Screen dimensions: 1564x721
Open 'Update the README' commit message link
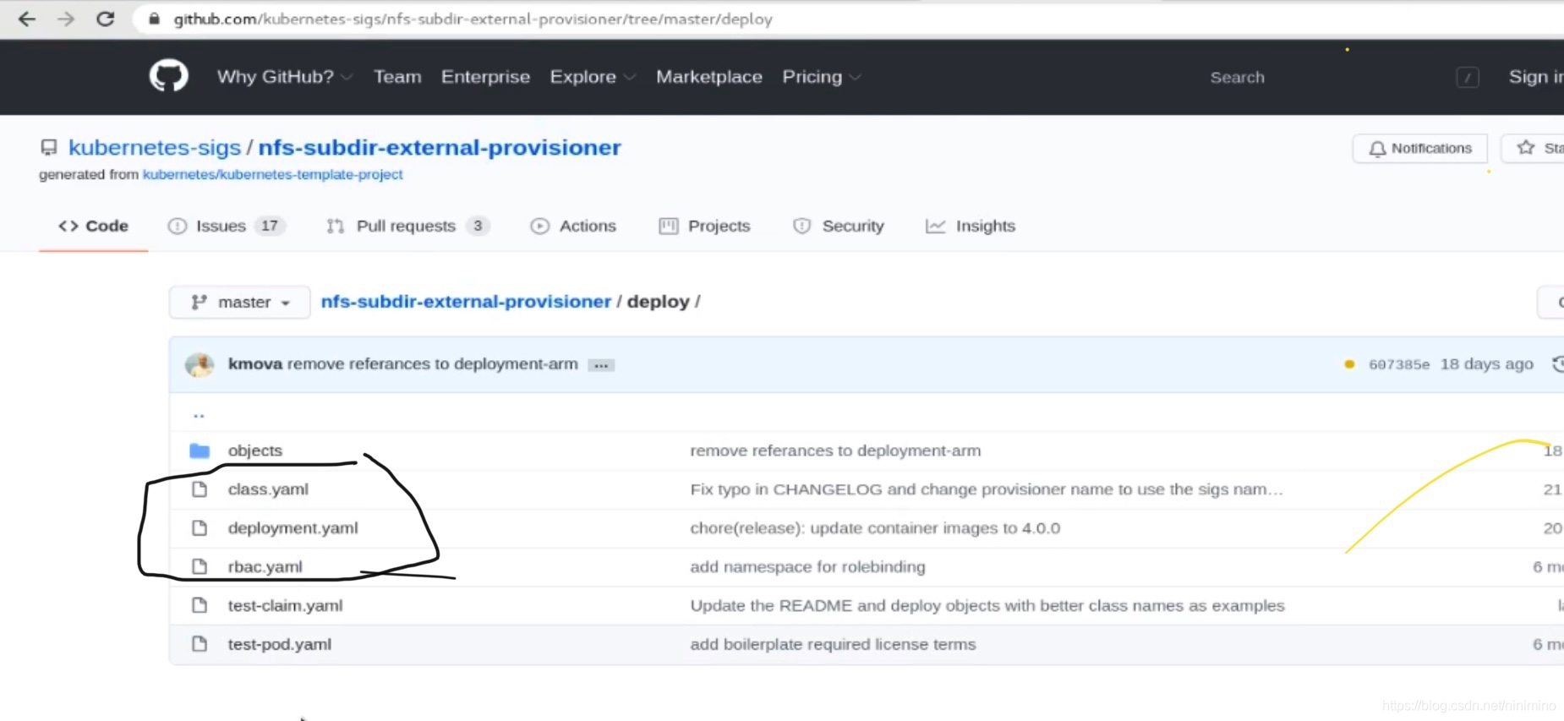[987, 605]
